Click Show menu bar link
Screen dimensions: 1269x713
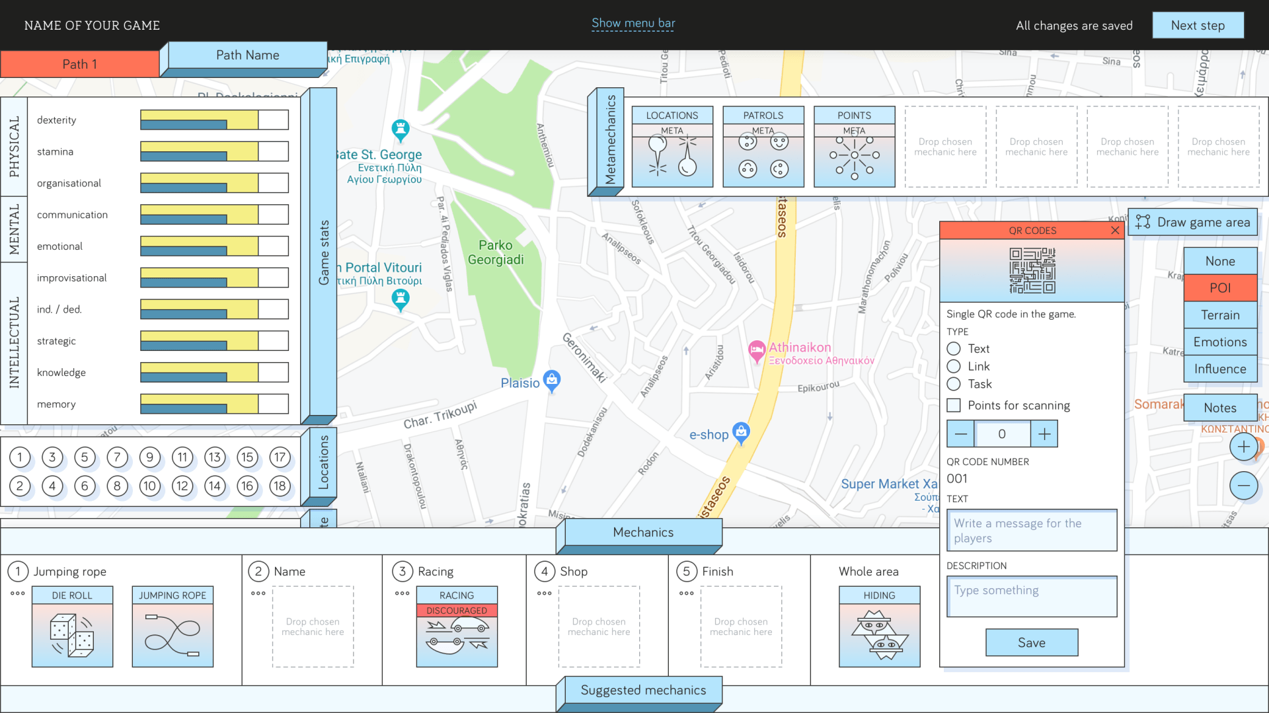[633, 24]
